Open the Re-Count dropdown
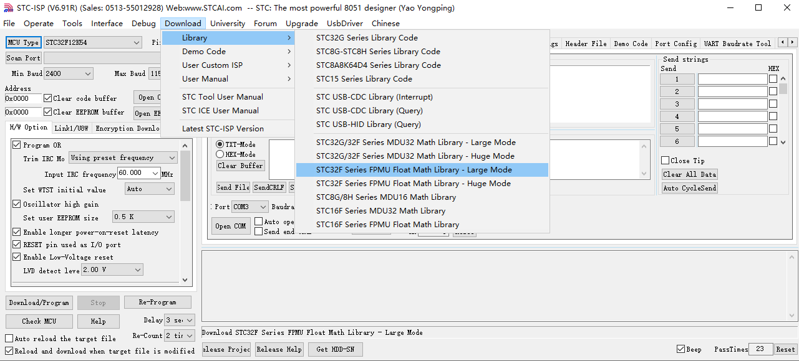 180,335
